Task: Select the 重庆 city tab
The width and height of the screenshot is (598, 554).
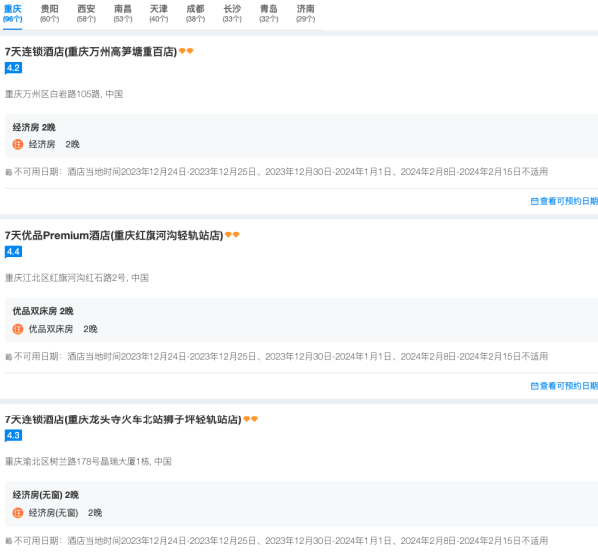Action: pyautogui.click(x=13, y=14)
